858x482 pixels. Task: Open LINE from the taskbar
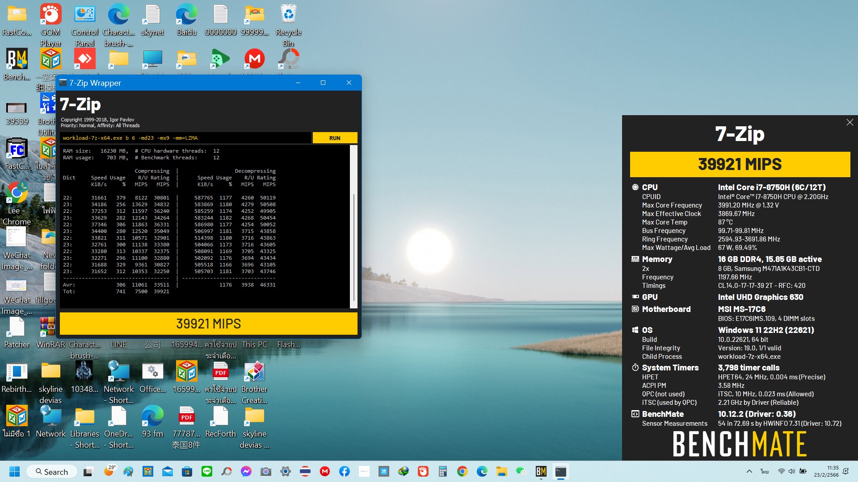[x=206, y=471]
